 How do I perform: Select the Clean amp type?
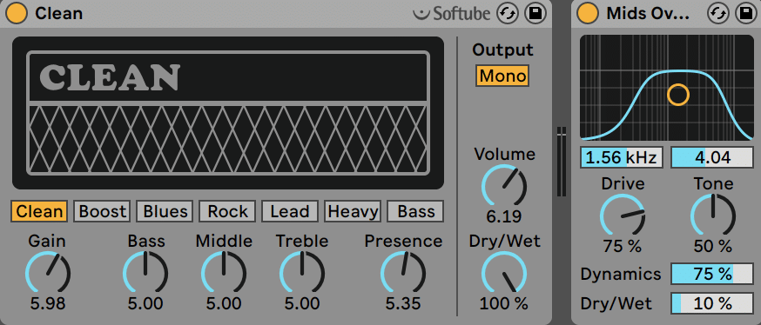coord(39,212)
